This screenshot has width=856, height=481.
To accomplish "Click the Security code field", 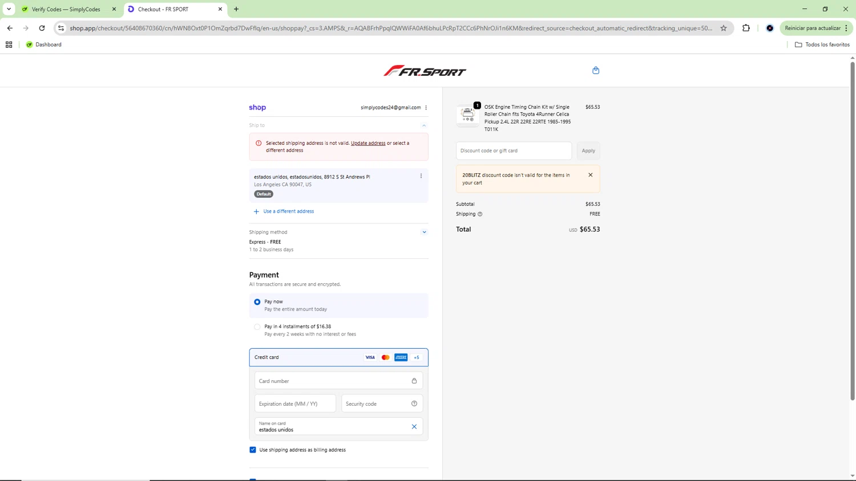I will (382, 403).
